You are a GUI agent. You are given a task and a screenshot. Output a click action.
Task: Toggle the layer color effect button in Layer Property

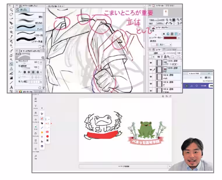(x=176, y=34)
